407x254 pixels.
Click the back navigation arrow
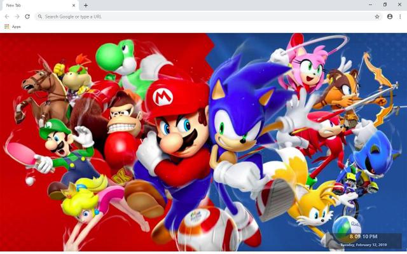point(7,17)
